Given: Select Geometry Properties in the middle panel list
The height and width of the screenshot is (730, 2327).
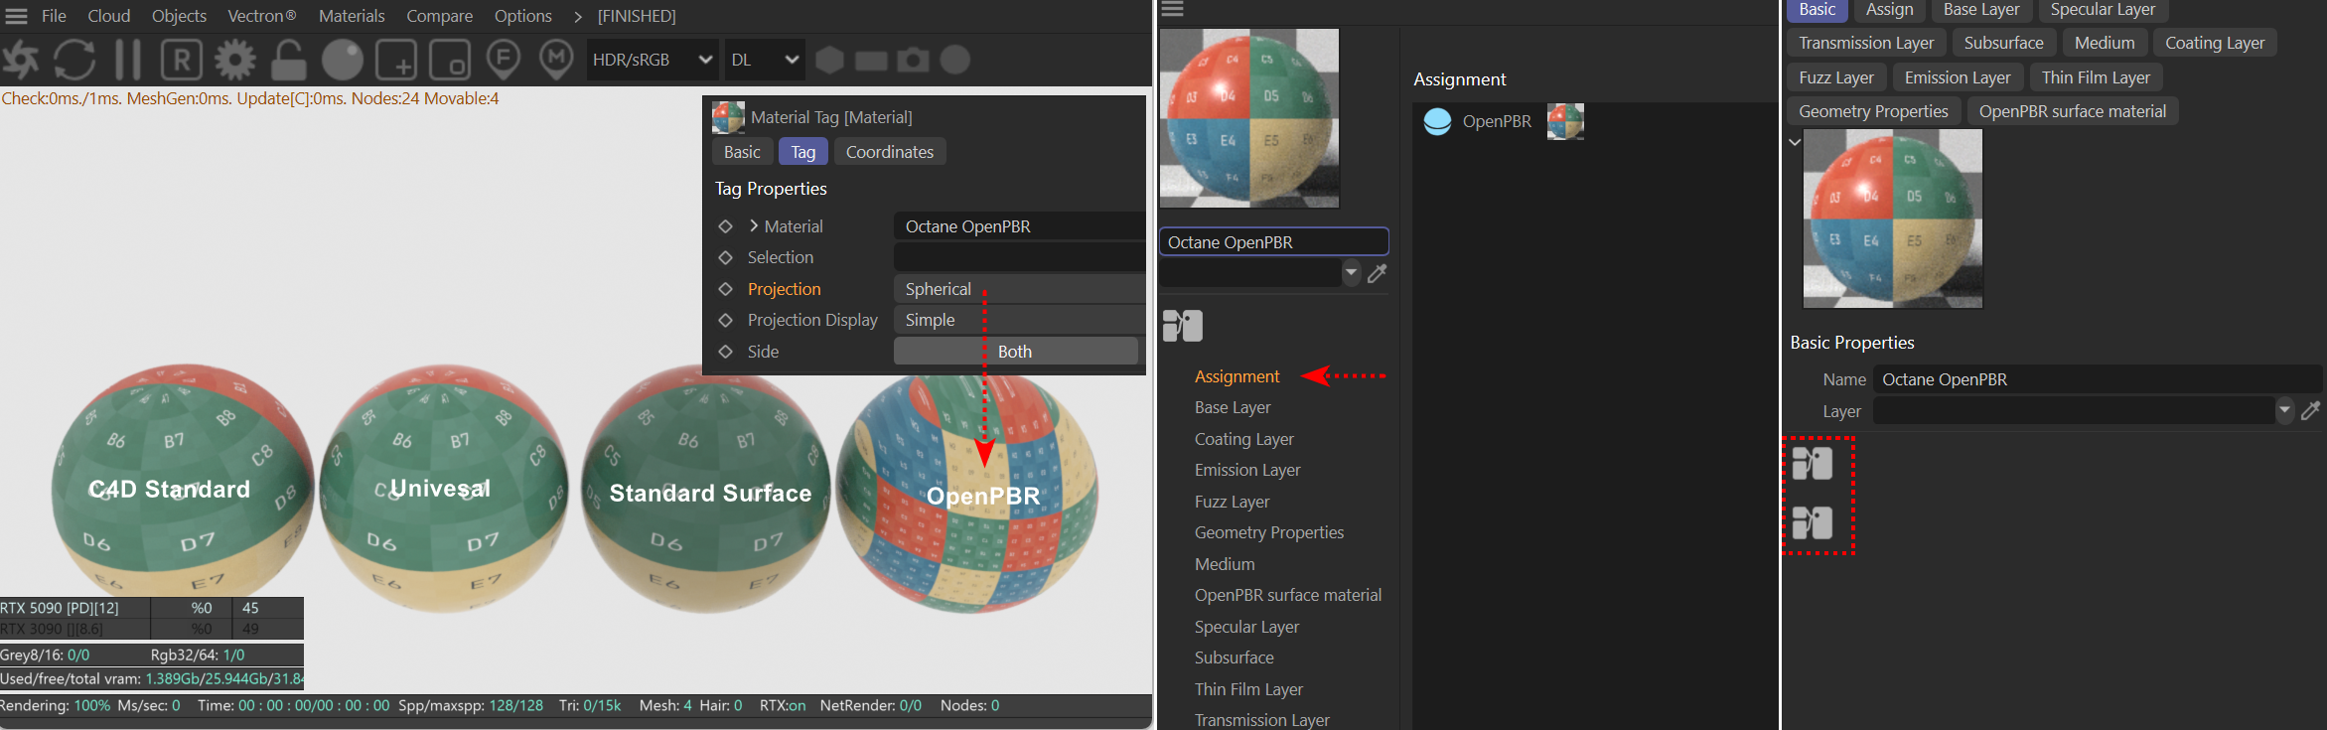Looking at the screenshot, I should 1269,532.
